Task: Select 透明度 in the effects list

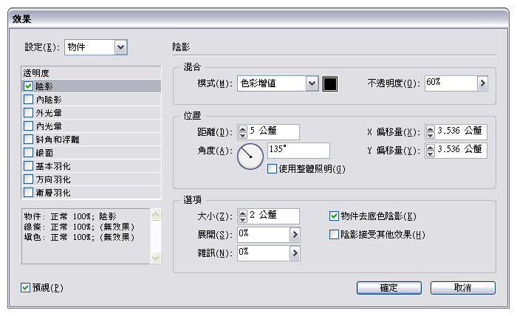Action: (x=38, y=74)
